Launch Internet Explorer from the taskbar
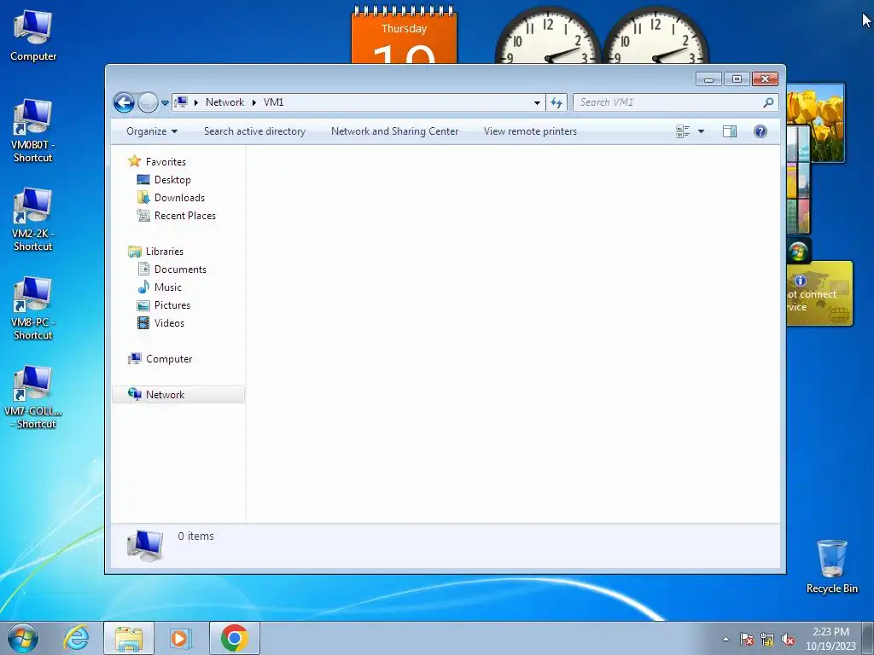 (76, 638)
